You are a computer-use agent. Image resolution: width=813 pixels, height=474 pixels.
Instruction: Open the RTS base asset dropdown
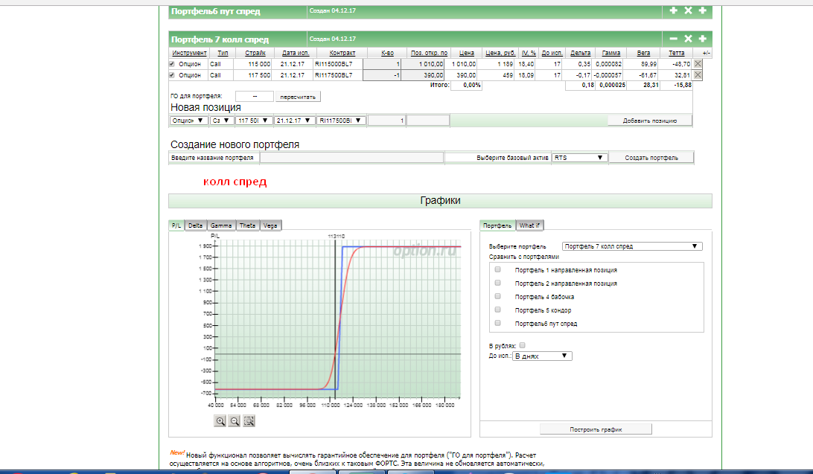pos(579,158)
